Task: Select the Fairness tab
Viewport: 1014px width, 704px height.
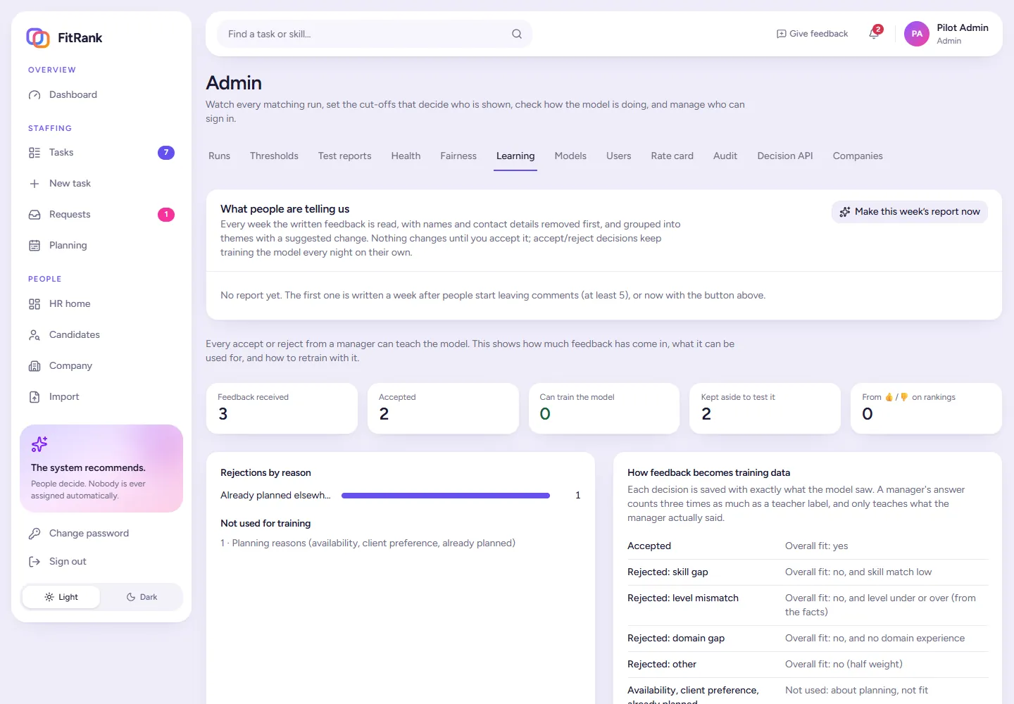Action: [x=458, y=156]
